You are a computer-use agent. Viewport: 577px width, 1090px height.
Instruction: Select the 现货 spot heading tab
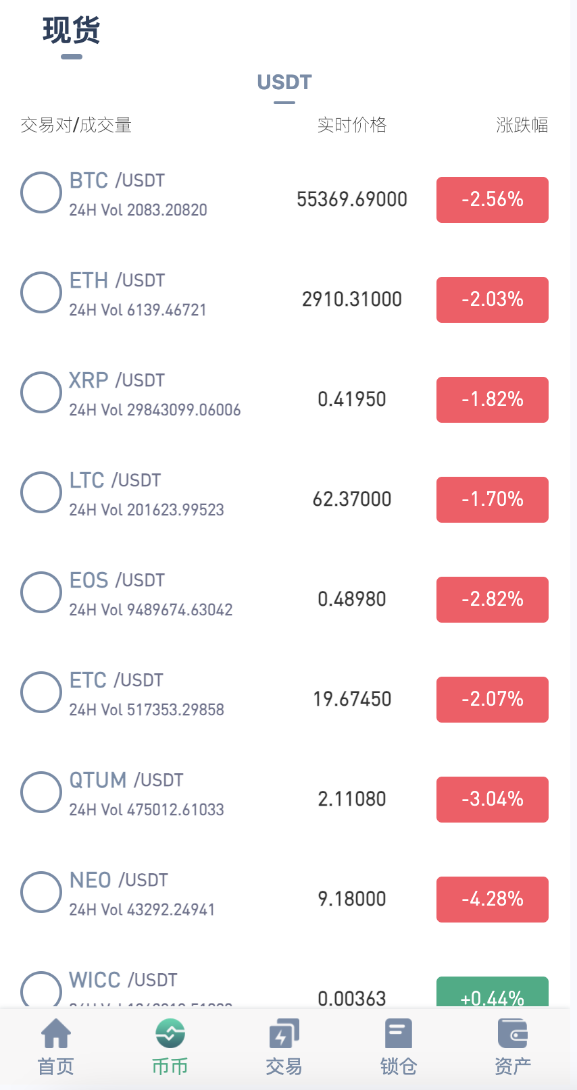[x=72, y=30]
